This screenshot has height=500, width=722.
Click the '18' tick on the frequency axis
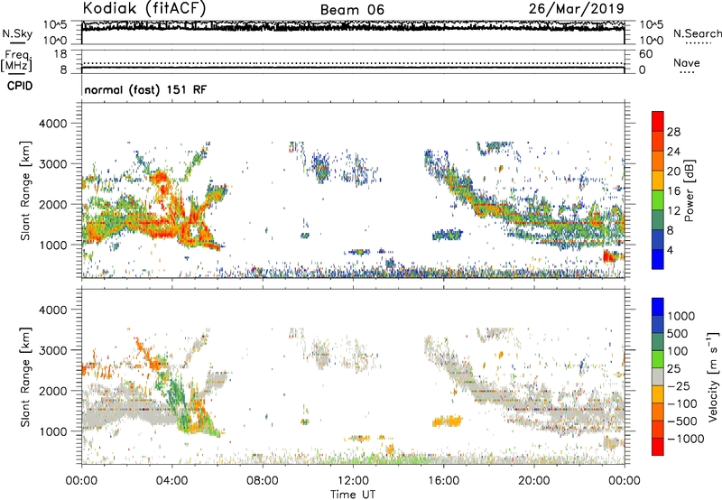point(60,54)
